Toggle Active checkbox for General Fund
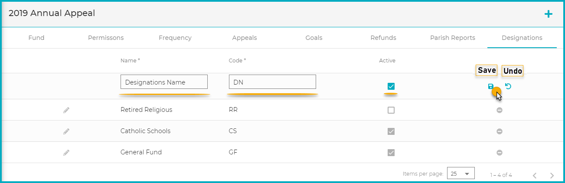 pos(391,153)
